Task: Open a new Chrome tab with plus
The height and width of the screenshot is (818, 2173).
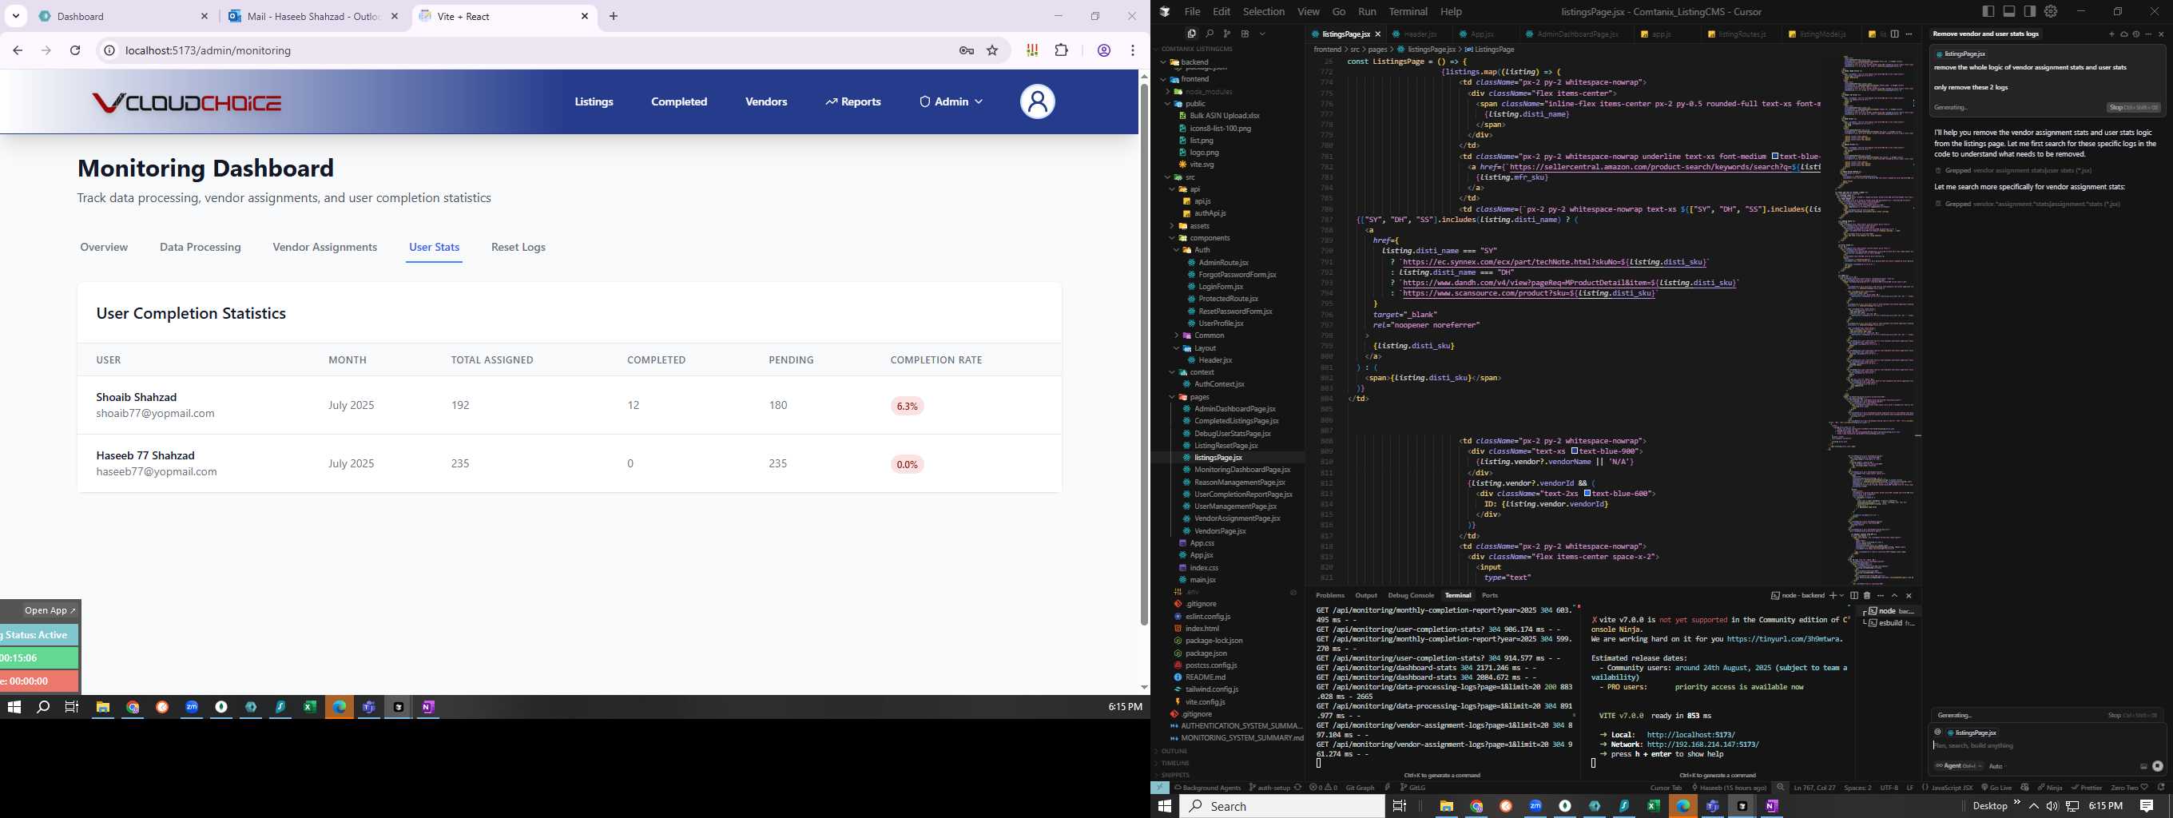Action: pos(614,16)
